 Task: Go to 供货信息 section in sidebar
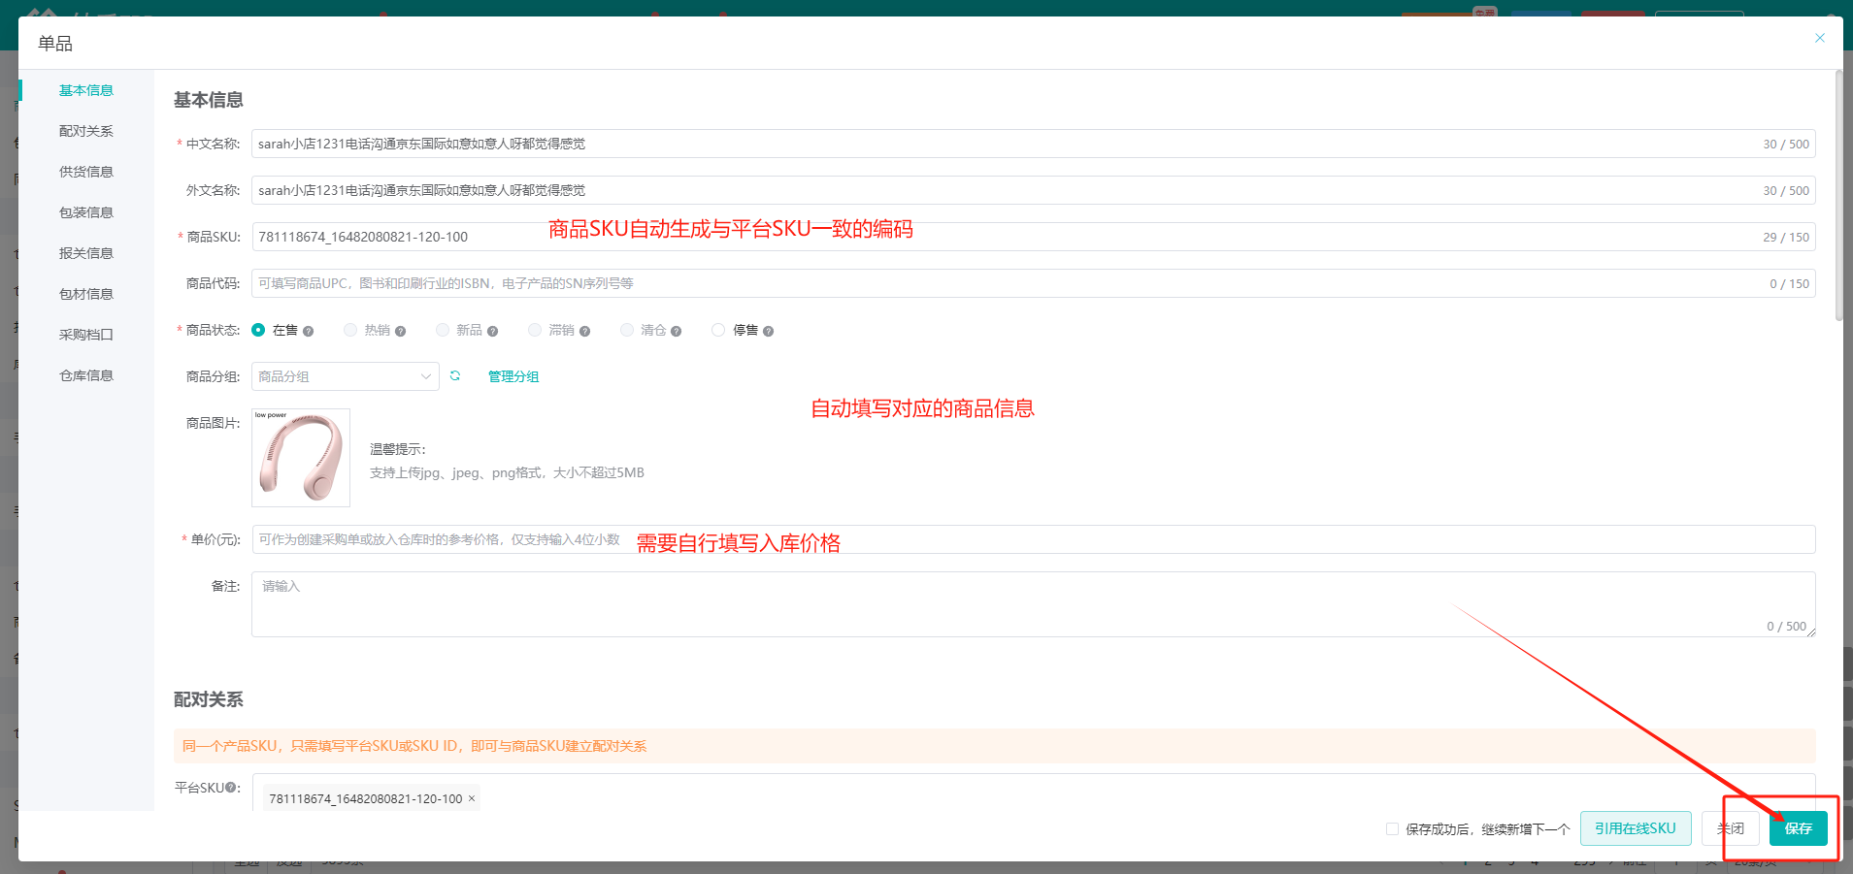86,172
